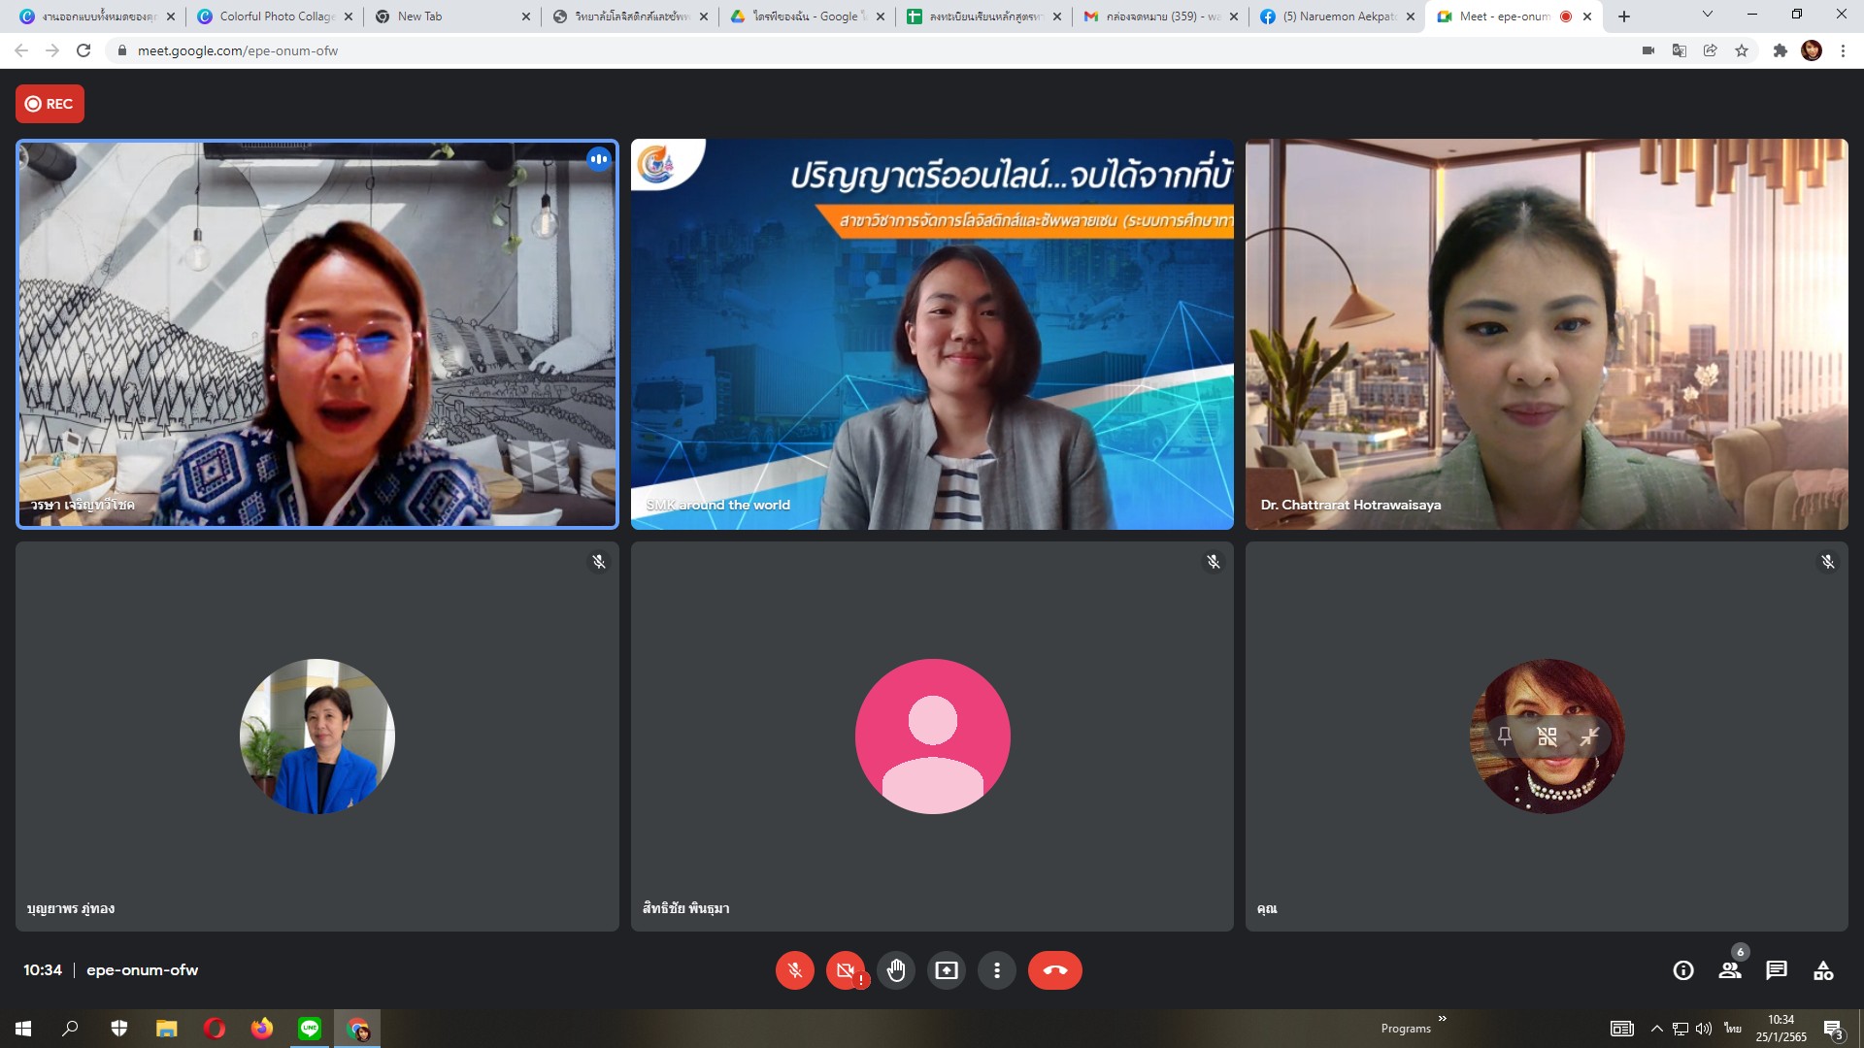Open meeting details info icon
Viewport: 1864px width, 1048px height.
point(1683,970)
